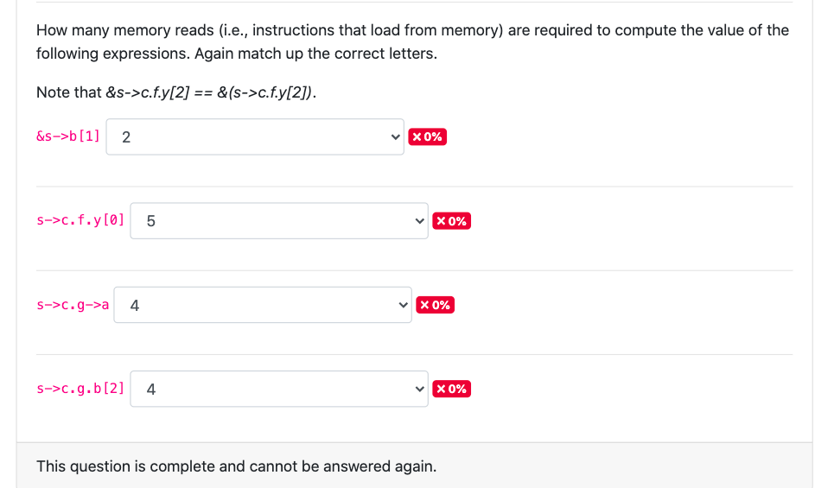Click the ×0% badge next to s->c.f.y[0]
Image resolution: width=834 pixels, height=488 pixels.
point(452,220)
